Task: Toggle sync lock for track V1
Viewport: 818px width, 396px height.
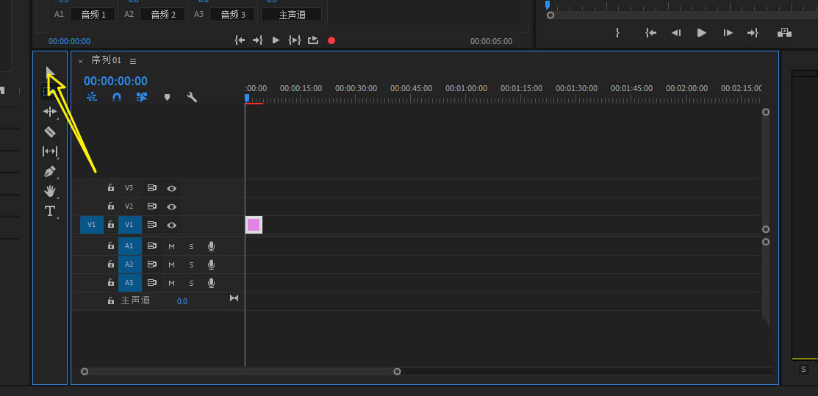Action: 152,224
